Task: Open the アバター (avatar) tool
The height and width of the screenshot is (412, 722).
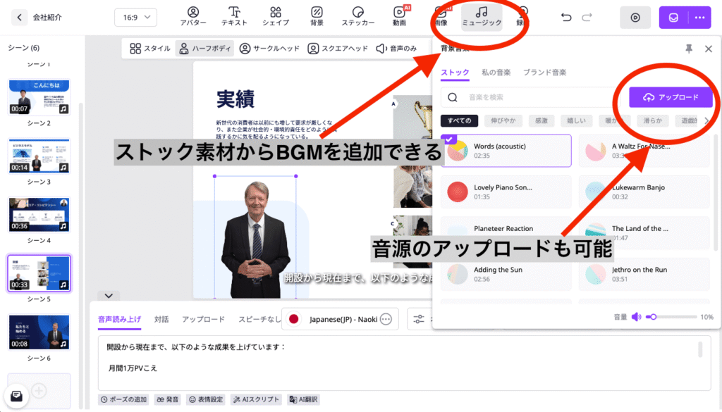Action: pos(193,17)
